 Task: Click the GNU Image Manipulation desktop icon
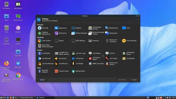pos(6,78)
